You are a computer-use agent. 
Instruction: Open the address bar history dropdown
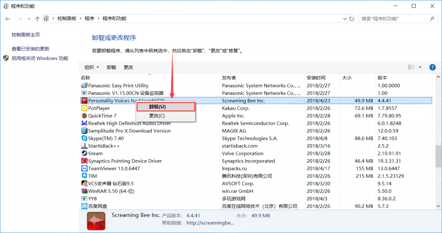click(x=345, y=19)
